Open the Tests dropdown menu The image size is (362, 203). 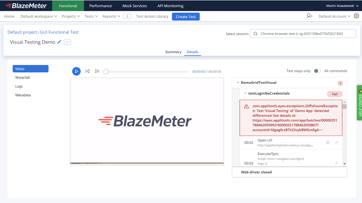click(91, 16)
